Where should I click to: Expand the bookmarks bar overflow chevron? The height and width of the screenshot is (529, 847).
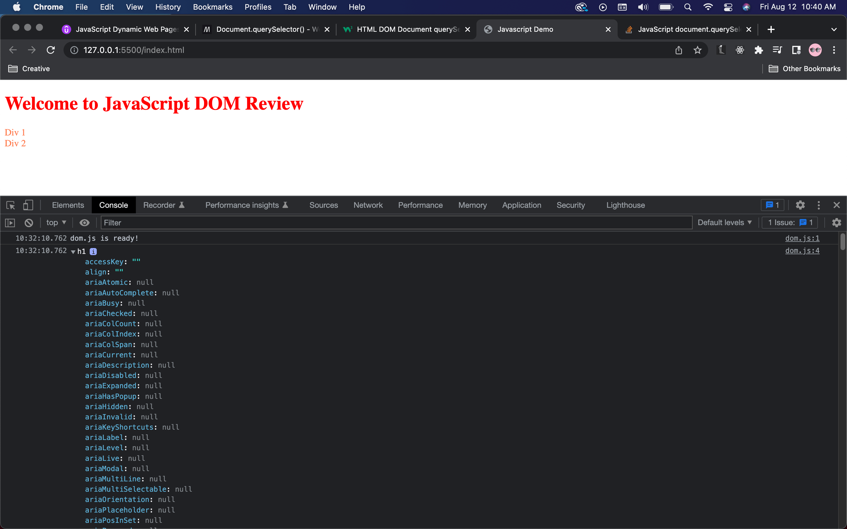tap(834, 29)
